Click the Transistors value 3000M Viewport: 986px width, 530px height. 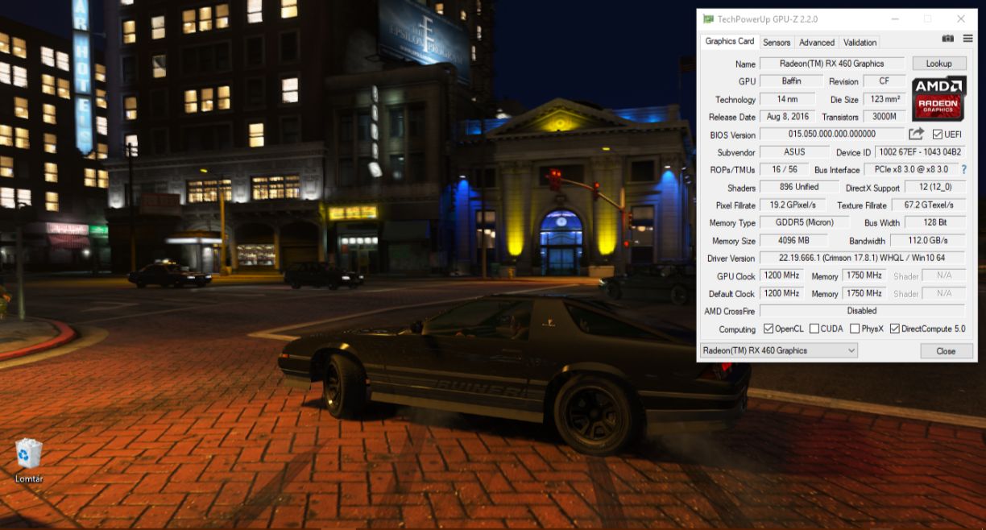click(x=884, y=117)
